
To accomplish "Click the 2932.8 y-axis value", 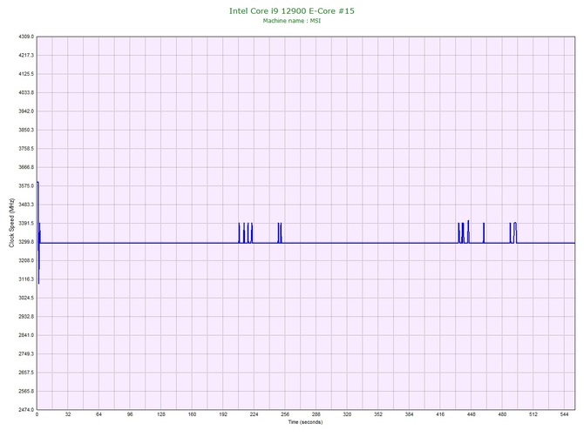I will 26,317.
